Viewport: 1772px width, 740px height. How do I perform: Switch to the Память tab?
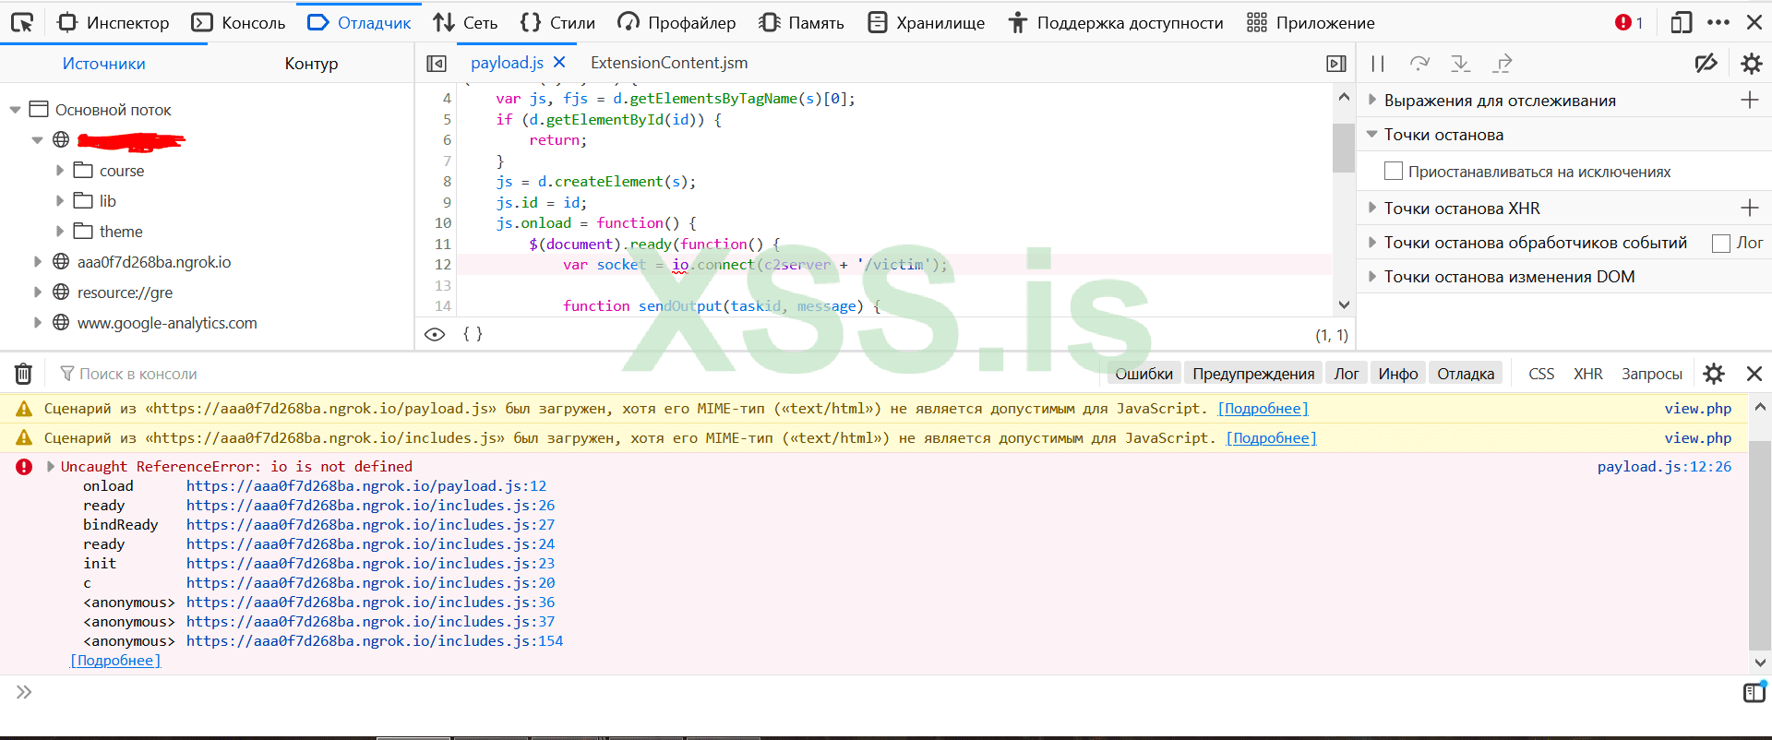click(x=801, y=23)
